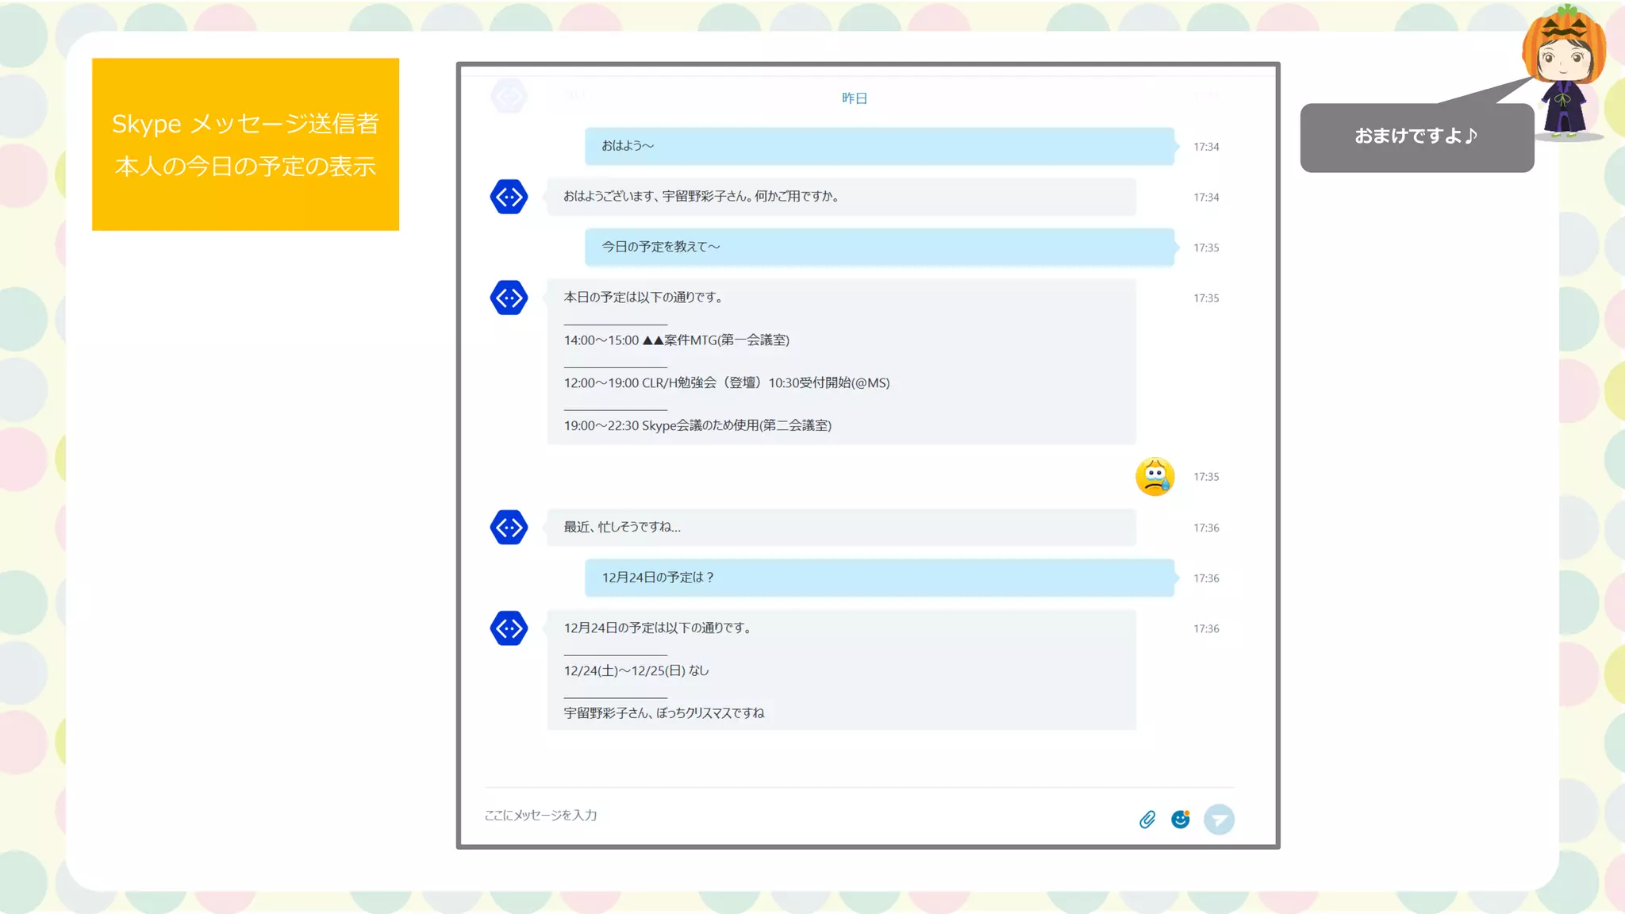Viewport: 1625px width, 914px height.
Task: Click the paperclip attach file icon
Action: pos(1147,820)
